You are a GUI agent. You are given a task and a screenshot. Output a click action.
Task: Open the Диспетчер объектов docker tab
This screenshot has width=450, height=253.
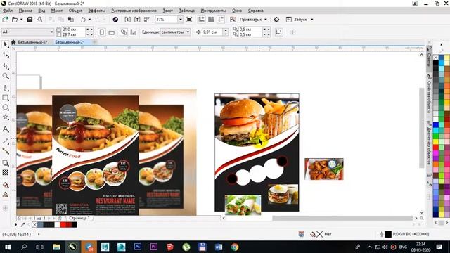coord(429,143)
